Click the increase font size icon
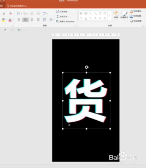 point(4,13)
